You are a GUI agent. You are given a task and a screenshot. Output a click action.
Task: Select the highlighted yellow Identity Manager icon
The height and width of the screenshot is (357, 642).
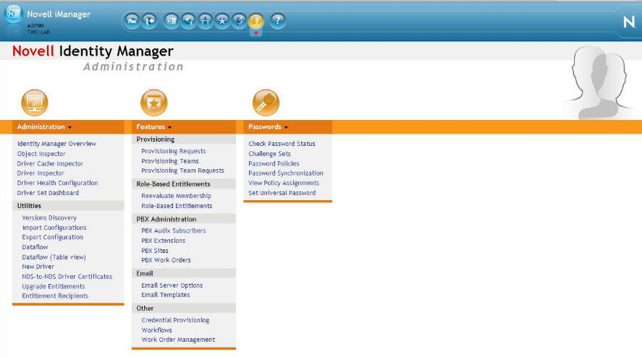(x=256, y=20)
